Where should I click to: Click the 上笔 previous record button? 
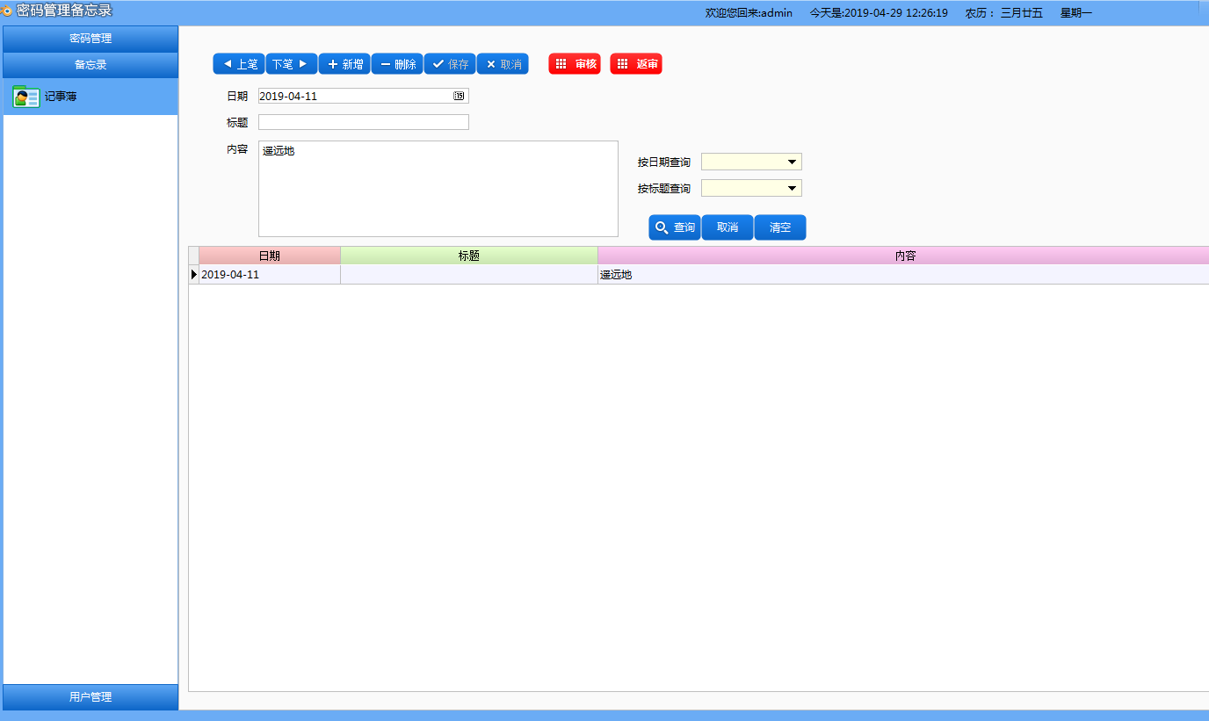[x=239, y=64]
